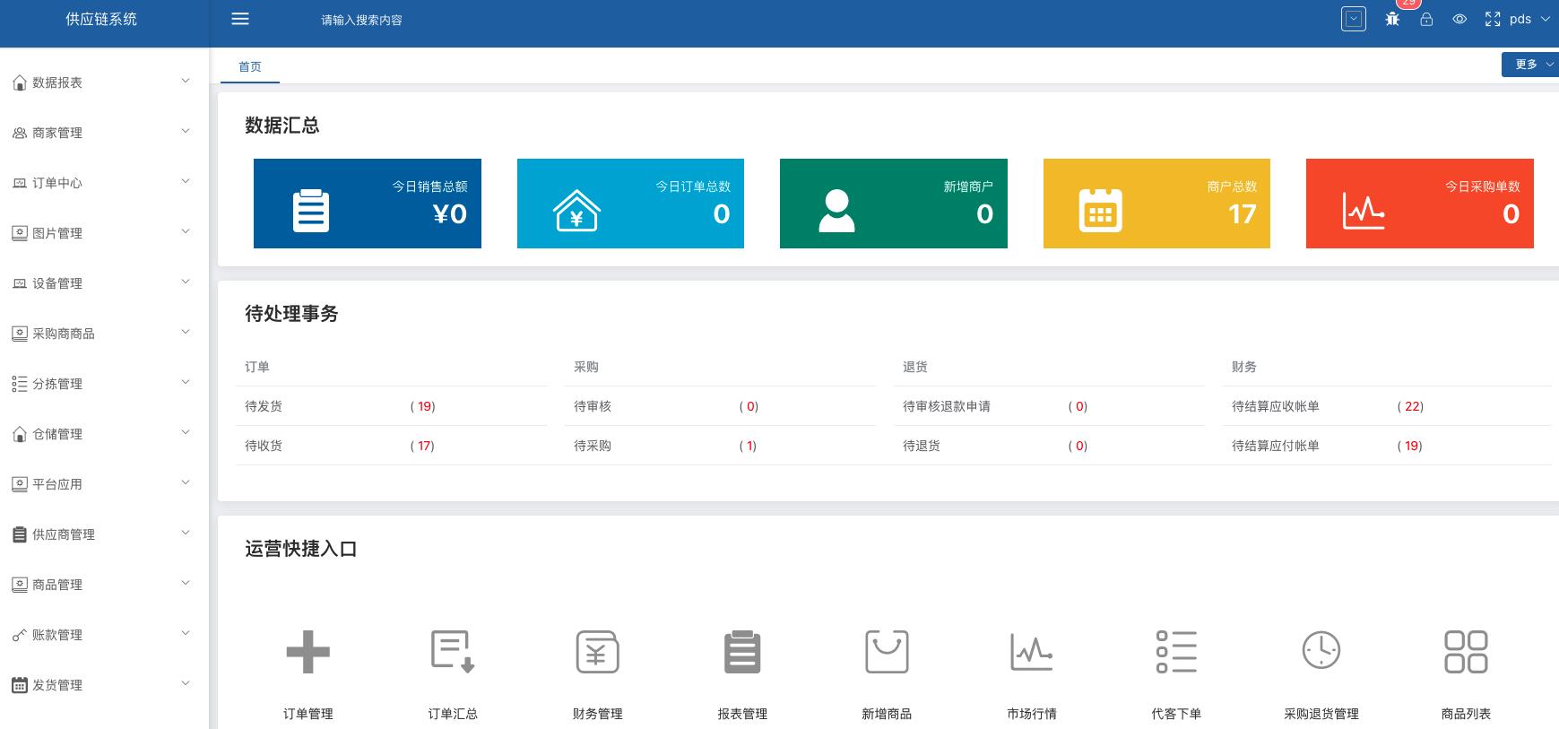The height and width of the screenshot is (729, 1559).
Task: Click the bug icon with notification badge
Action: (x=1392, y=19)
